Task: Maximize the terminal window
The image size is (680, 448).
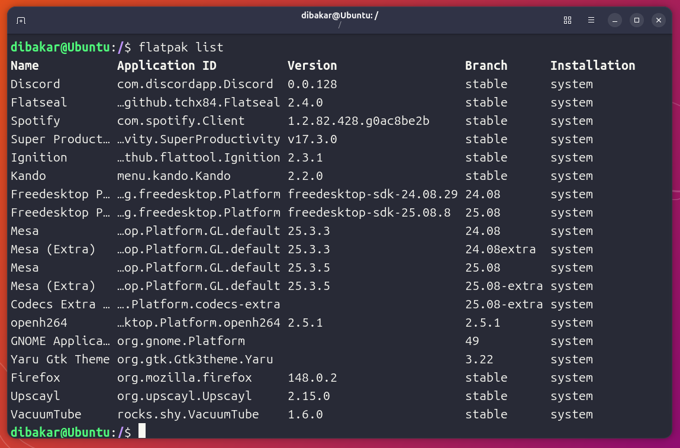Action: point(637,20)
